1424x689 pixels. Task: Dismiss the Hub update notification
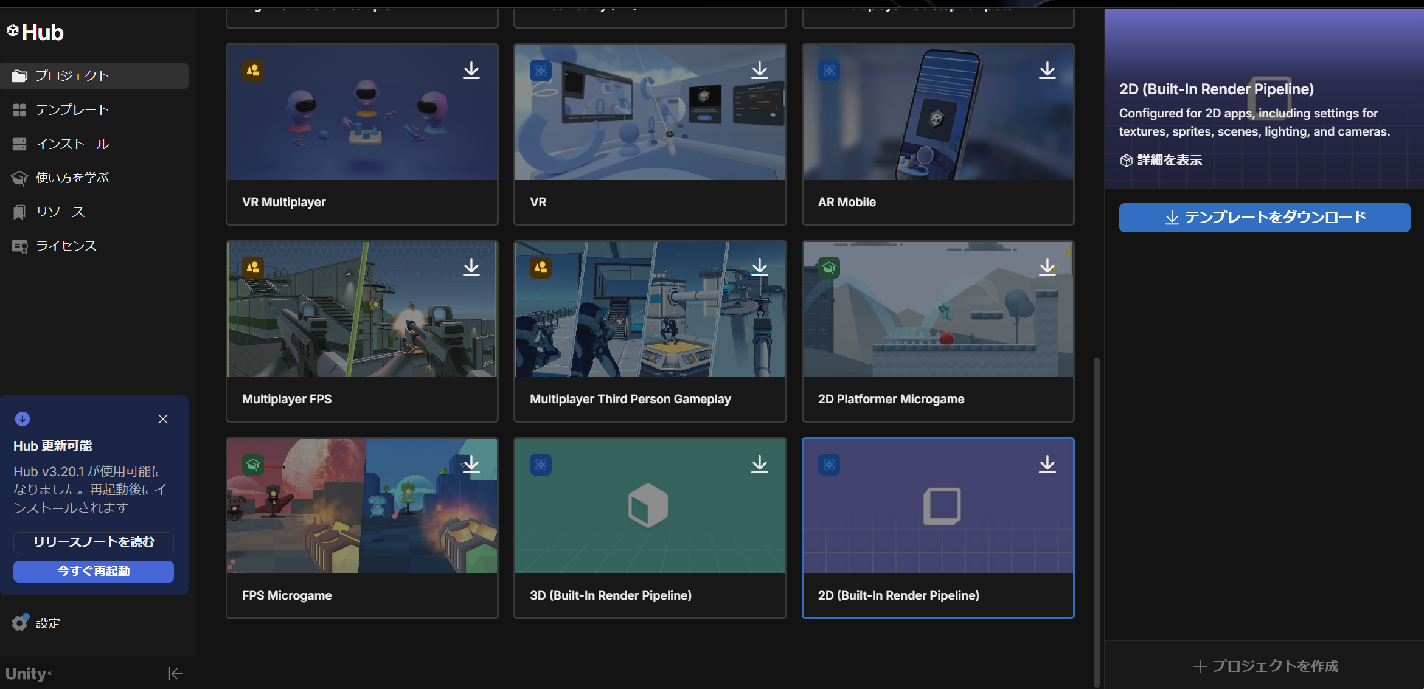[x=163, y=419]
